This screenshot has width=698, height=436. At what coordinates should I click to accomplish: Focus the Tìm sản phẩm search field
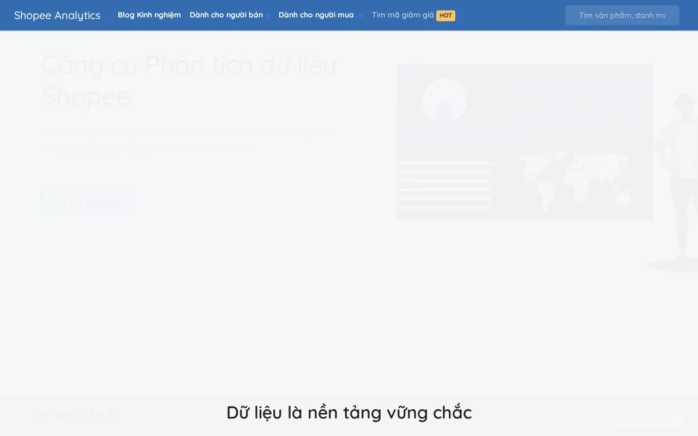coord(622,15)
